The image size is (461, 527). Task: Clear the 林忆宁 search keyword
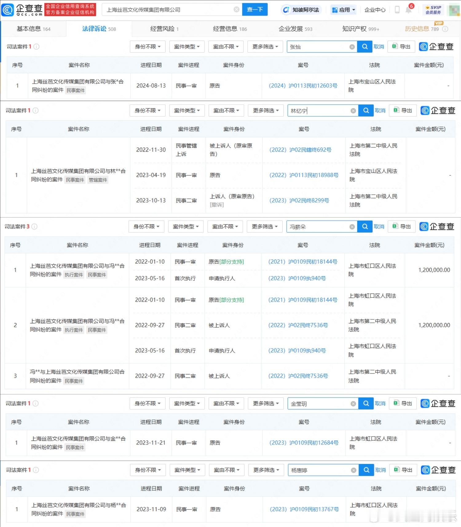tap(353, 111)
